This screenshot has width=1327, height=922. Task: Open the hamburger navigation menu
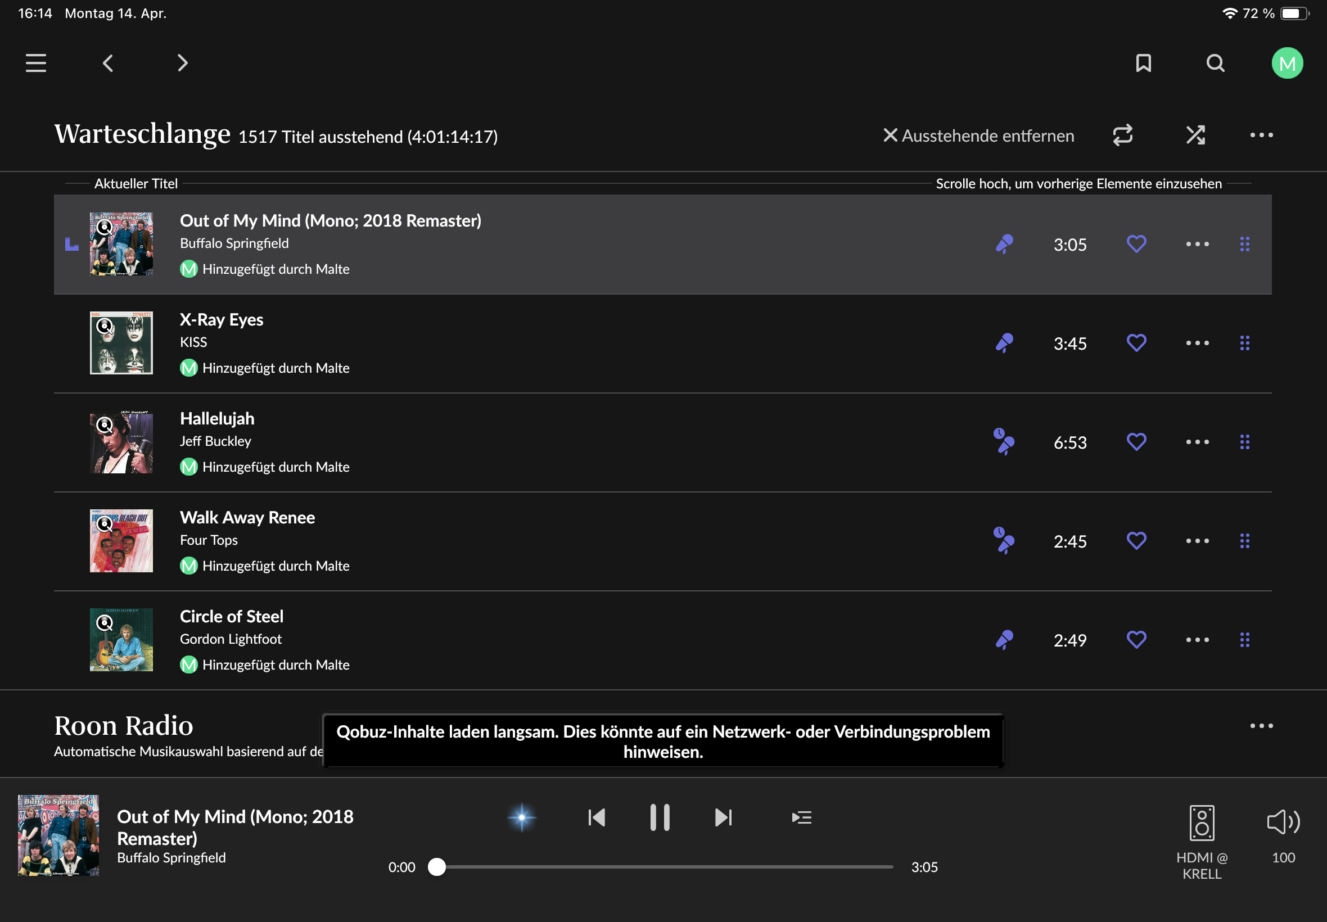(36, 63)
